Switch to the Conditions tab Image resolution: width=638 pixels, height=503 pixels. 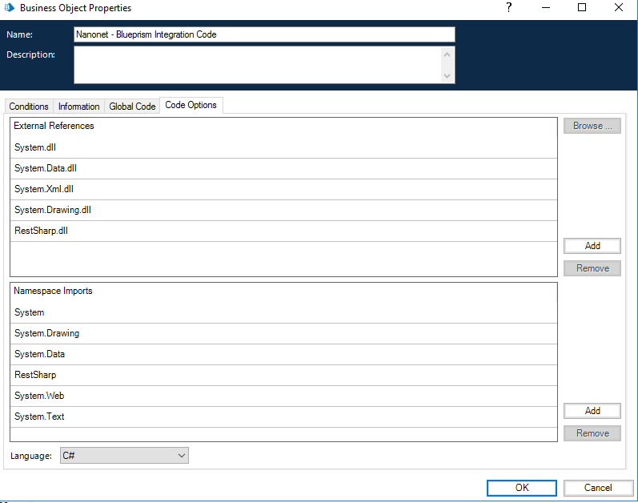pyautogui.click(x=29, y=107)
